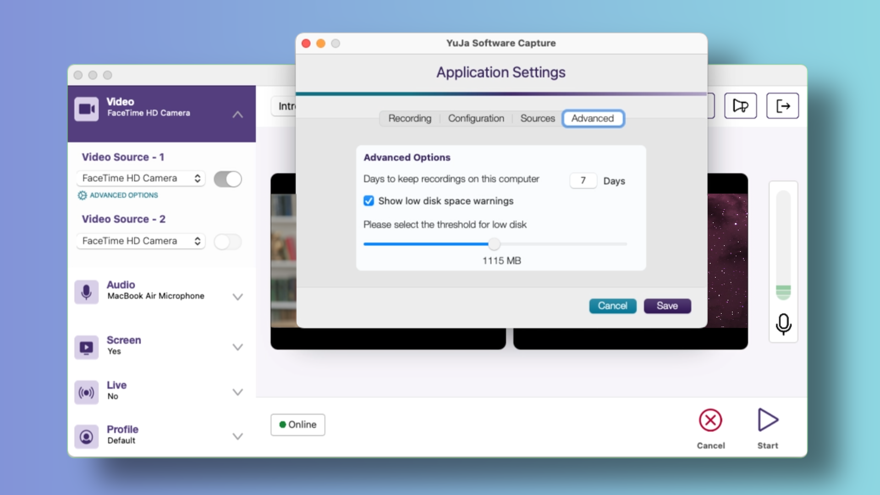Image resolution: width=880 pixels, height=495 pixels.
Task: Click the Profile sidebar icon
Action: pos(86,436)
